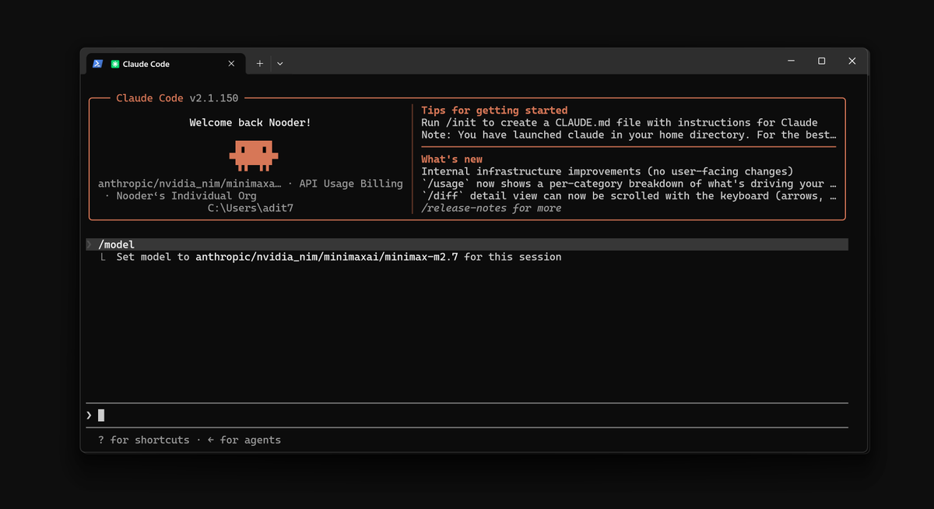This screenshot has width=934, height=509.
Task: Click the "Run /init to create" tip line
Action: pos(620,122)
